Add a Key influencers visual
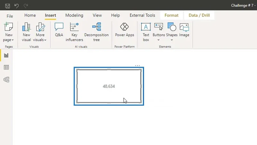This screenshot has height=145, width=257. [x=74, y=32]
